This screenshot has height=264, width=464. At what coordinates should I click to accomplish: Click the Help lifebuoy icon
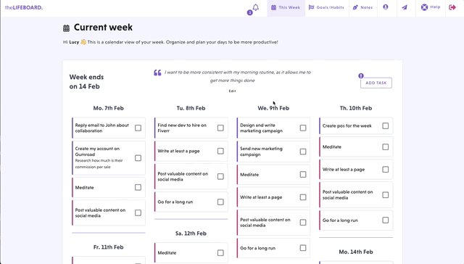coord(424,7)
